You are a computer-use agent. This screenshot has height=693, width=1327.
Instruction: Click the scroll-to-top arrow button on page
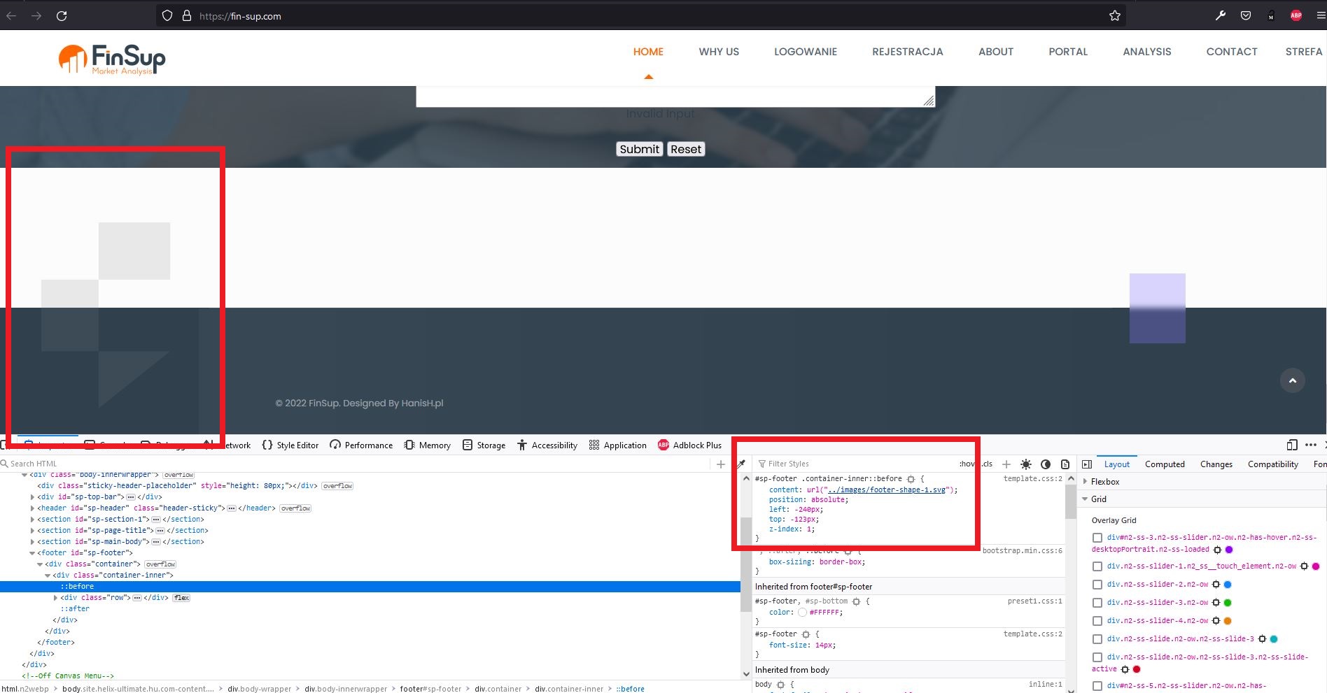click(x=1292, y=380)
